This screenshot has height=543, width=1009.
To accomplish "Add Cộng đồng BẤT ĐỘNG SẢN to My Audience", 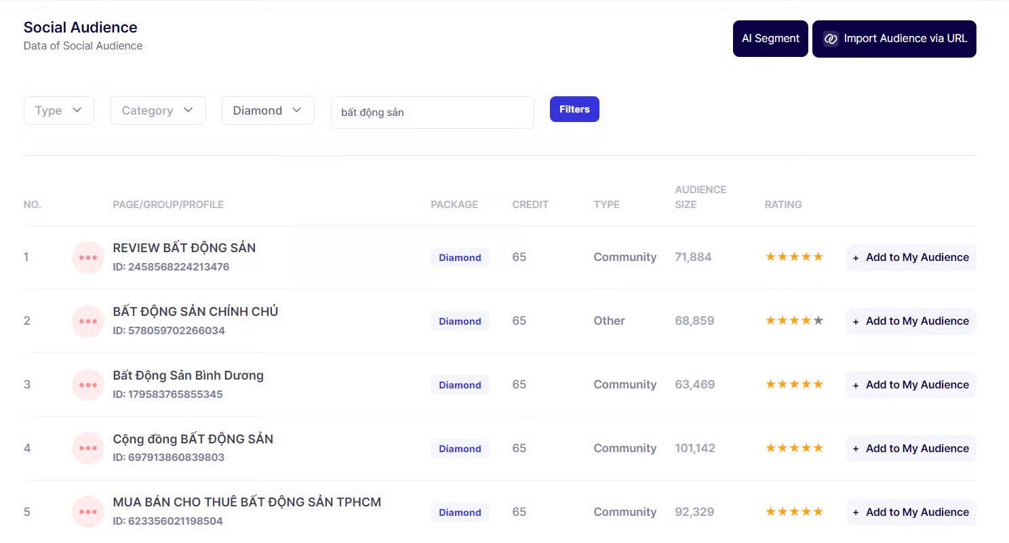I will (911, 448).
